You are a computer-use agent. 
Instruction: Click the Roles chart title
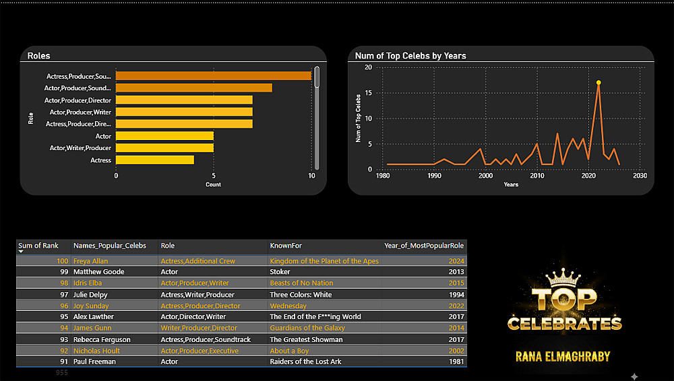coord(38,56)
